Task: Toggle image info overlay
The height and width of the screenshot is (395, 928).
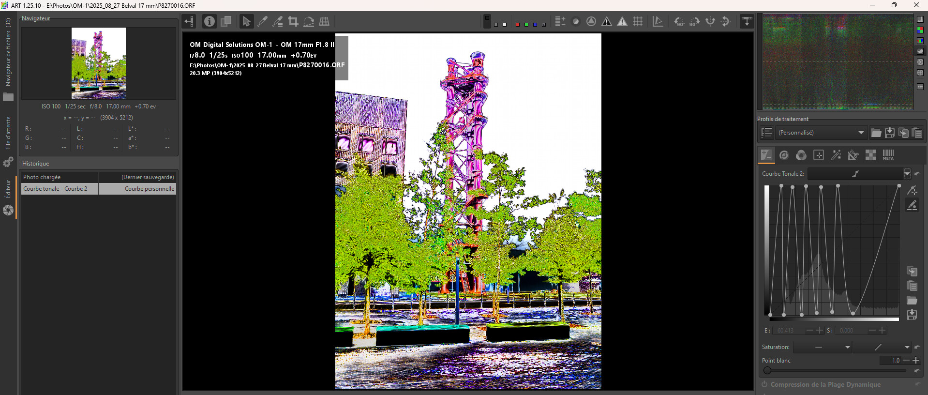Action: click(209, 21)
